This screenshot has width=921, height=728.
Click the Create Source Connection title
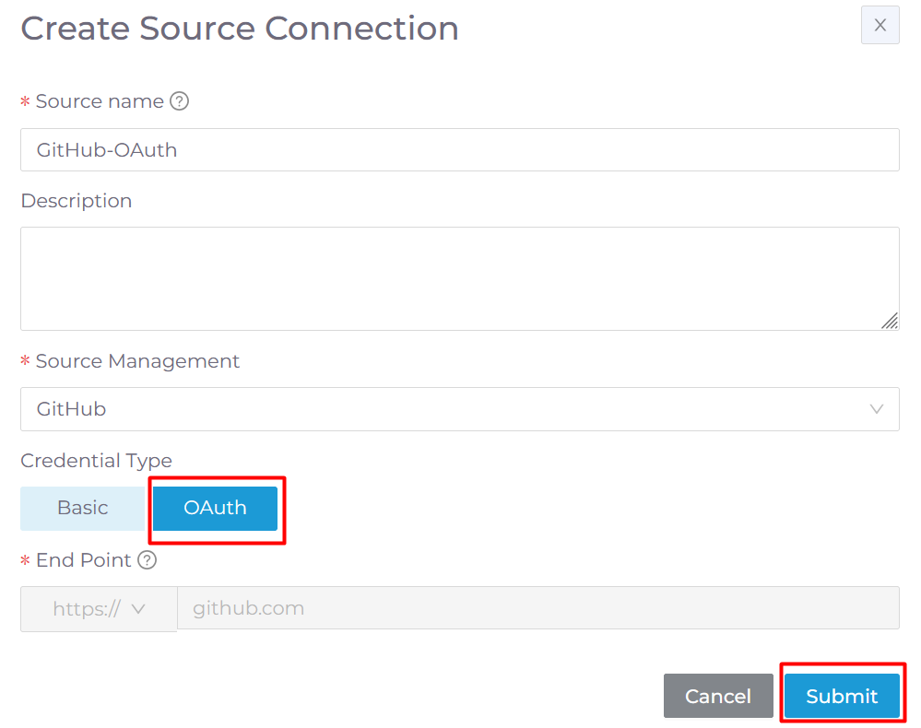point(239,28)
